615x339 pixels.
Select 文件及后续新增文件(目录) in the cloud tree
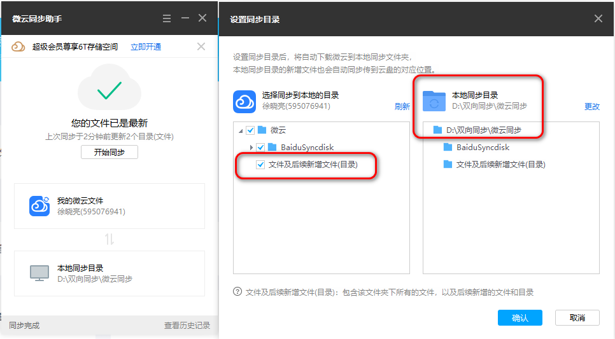[313, 165]
